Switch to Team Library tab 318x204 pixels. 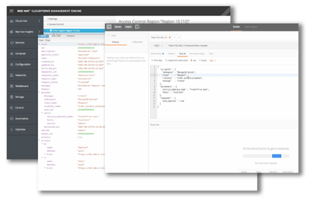coord(250,27)
